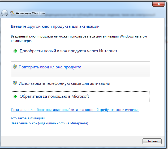Open the Что такое активация? link

click(28, 118)
